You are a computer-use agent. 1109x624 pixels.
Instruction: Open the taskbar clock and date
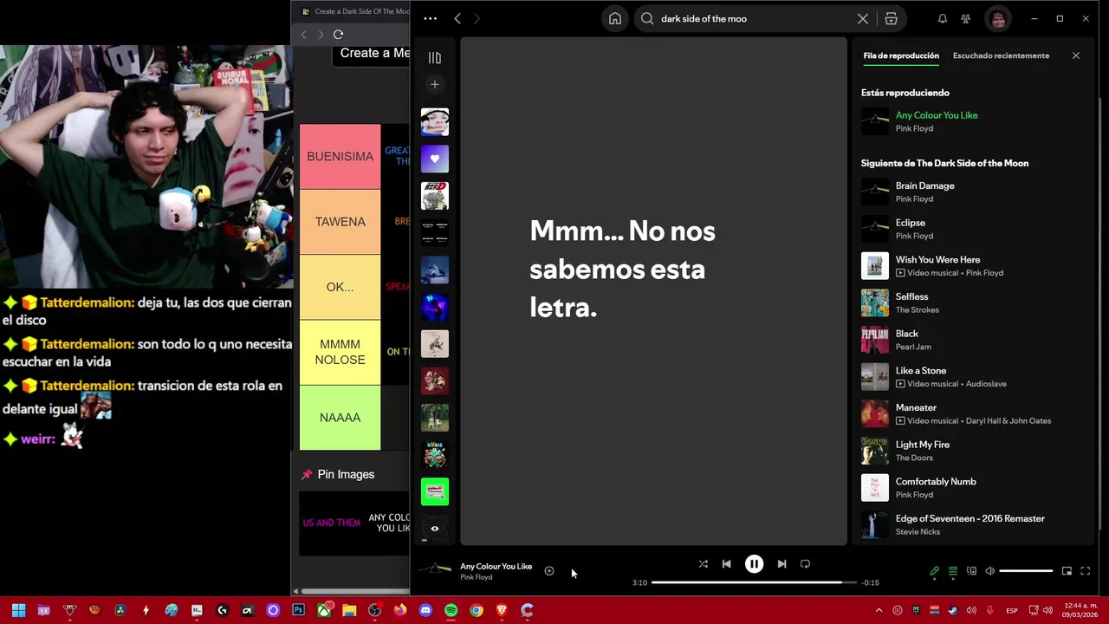(x=1080, y=610)
